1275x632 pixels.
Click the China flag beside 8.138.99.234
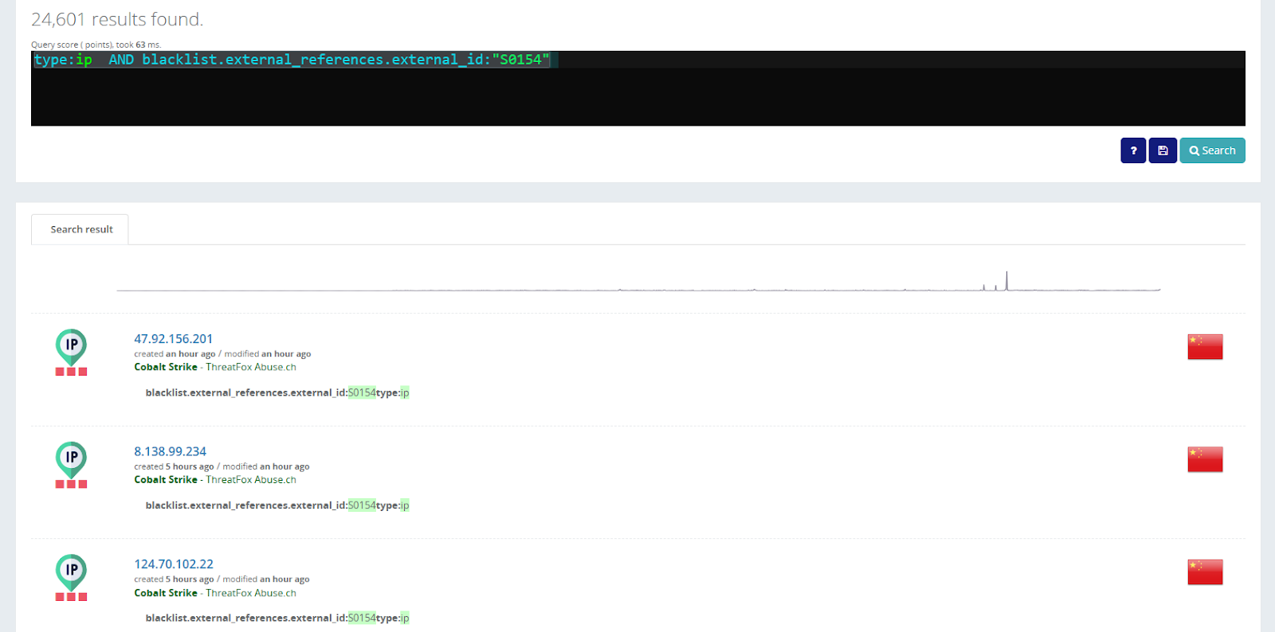[1204, 459]
